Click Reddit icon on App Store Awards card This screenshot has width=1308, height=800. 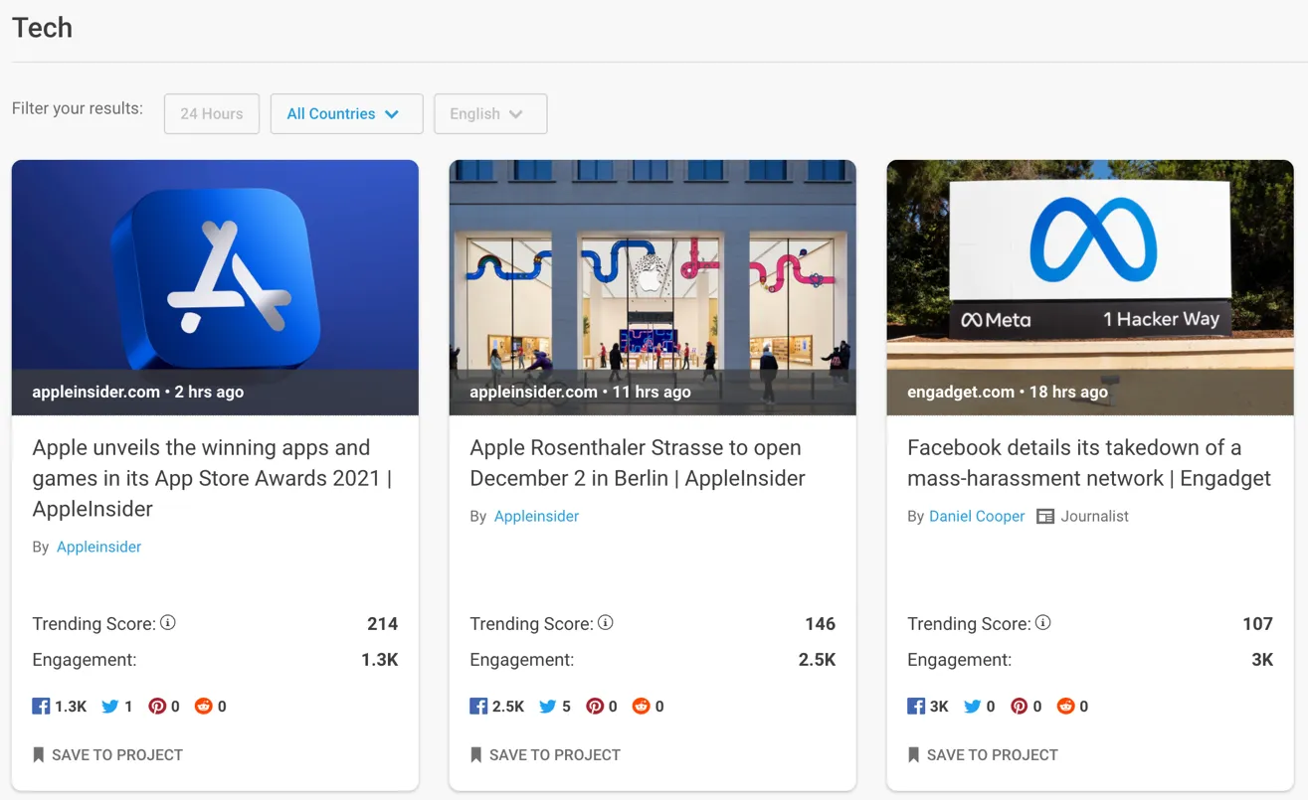204,707
